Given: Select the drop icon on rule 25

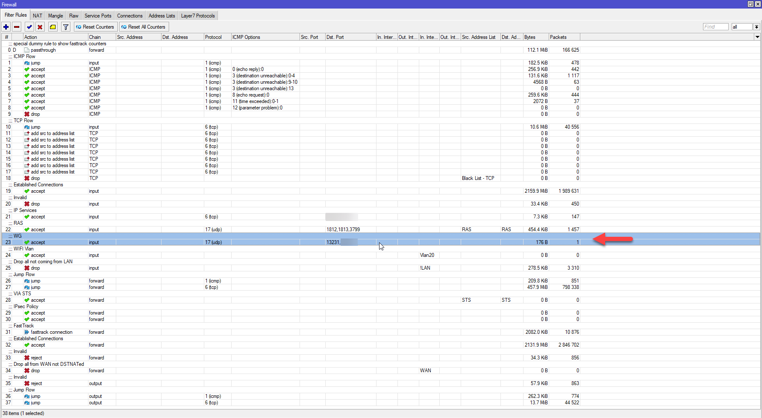Looking at the screenshot, I should click(27, 268).
